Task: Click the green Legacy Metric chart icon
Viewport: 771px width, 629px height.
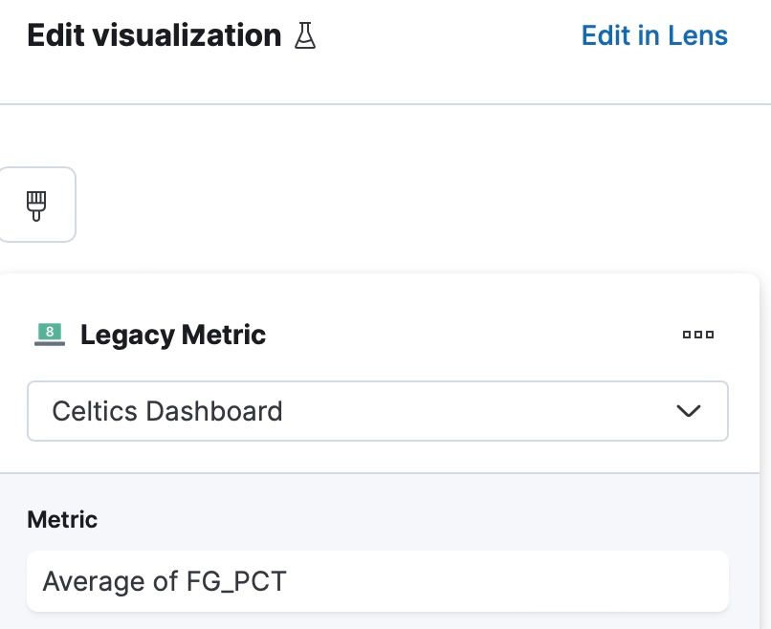Action: tap(50, 334)
